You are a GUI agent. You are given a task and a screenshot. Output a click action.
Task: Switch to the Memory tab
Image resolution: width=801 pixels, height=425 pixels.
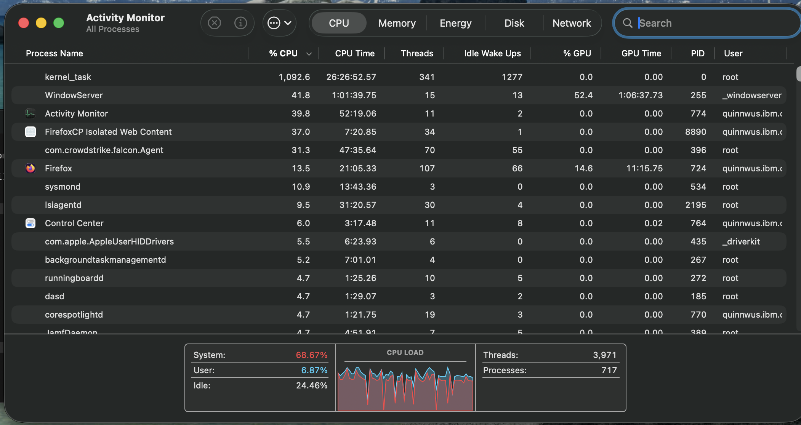coord(397,23)
